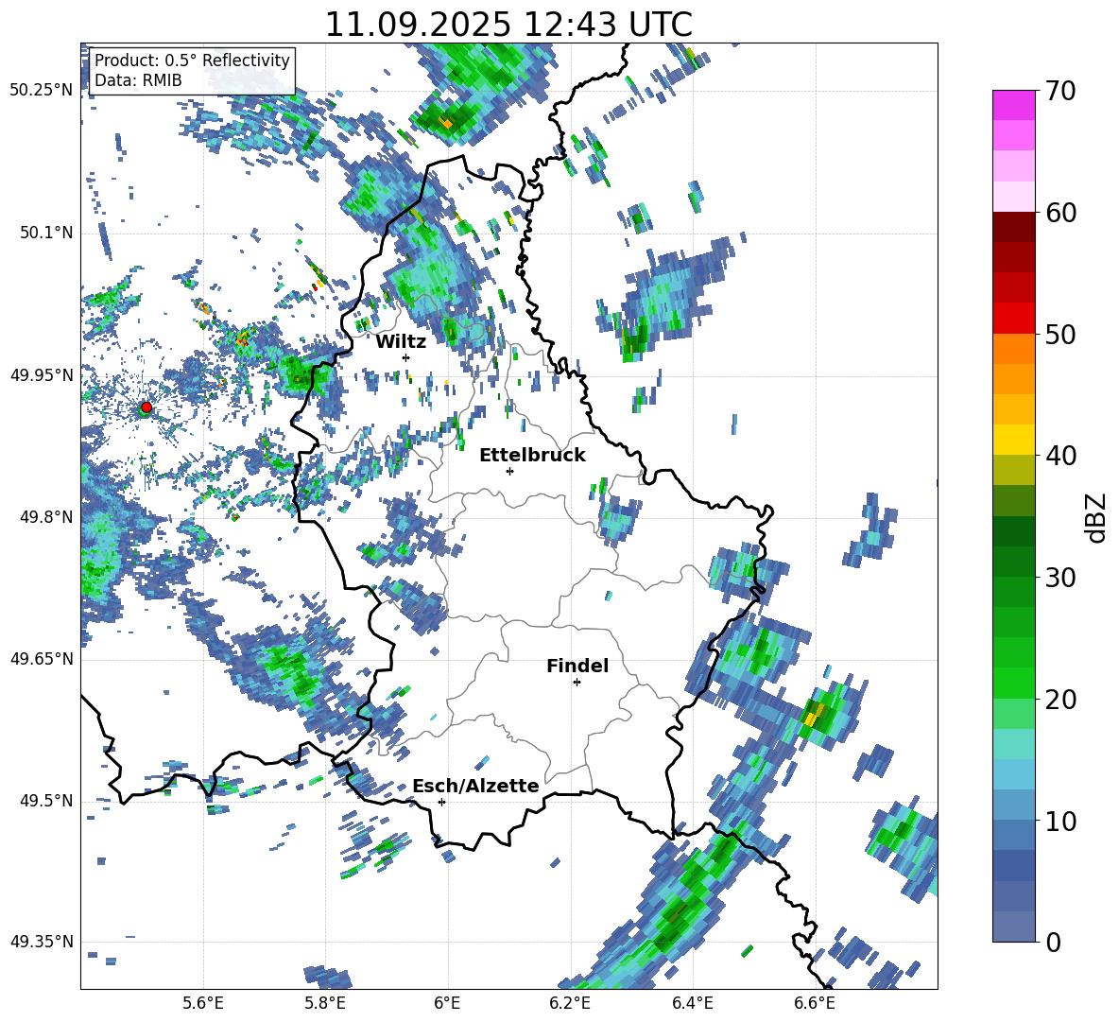Click the 5.6°E longitude label
The image size is (1119, 1022).
[x=202, y=1003]
